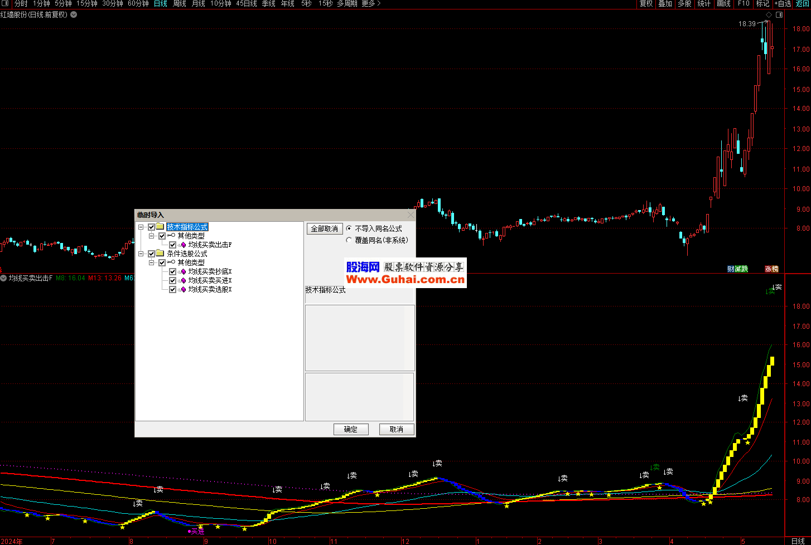Screen dimensions: 811x545
Task: Uncheck the 均线买卖买进X checkbox
Action: (x=172, y=280)
